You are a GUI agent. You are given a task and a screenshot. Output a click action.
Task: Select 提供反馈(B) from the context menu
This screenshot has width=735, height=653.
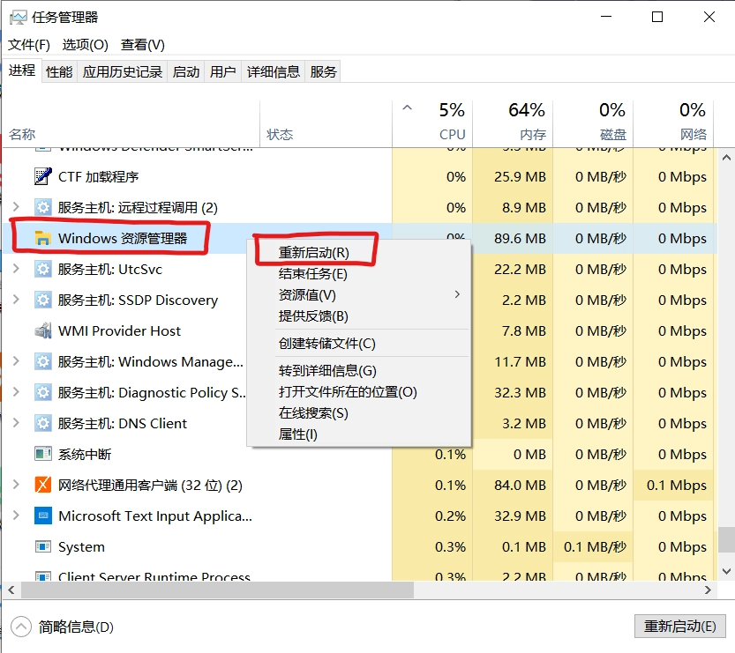pyautogui.click(x=359, y=316)
